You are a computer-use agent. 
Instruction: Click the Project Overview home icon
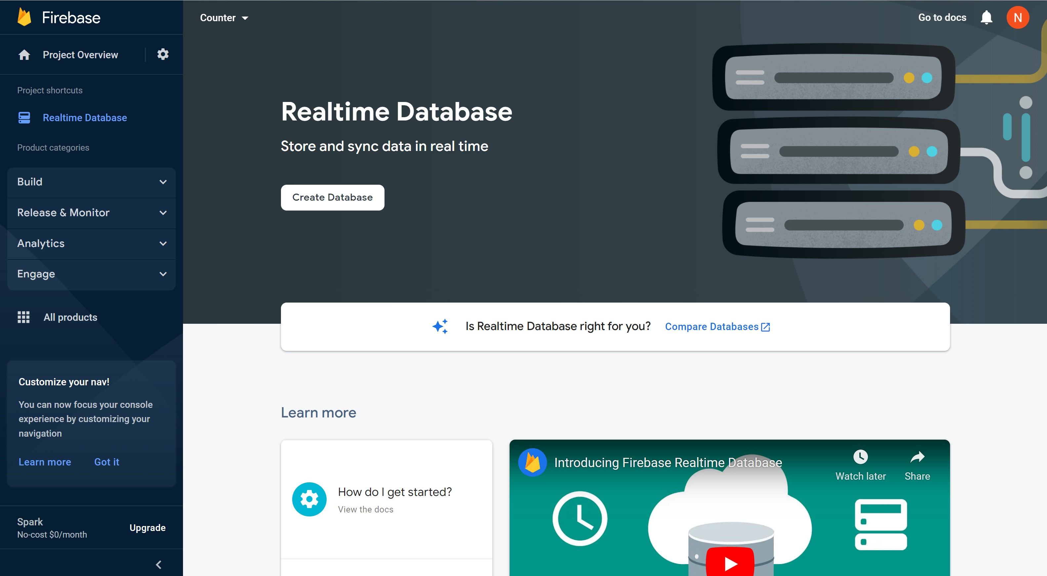click(25, 54)
